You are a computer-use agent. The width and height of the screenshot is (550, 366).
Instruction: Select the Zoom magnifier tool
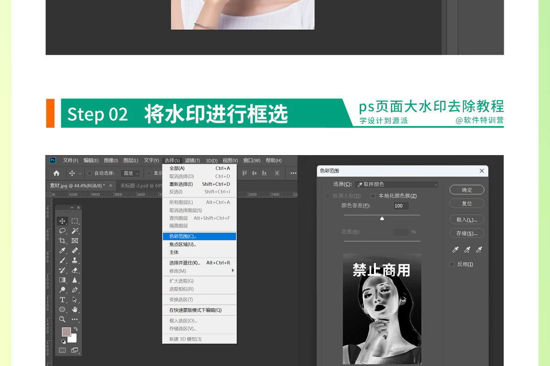click(x=62, y=319)
